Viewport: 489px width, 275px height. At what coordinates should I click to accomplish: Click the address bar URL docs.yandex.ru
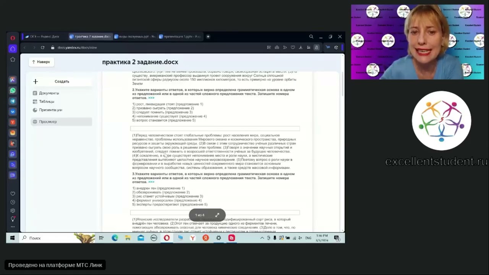77,47
